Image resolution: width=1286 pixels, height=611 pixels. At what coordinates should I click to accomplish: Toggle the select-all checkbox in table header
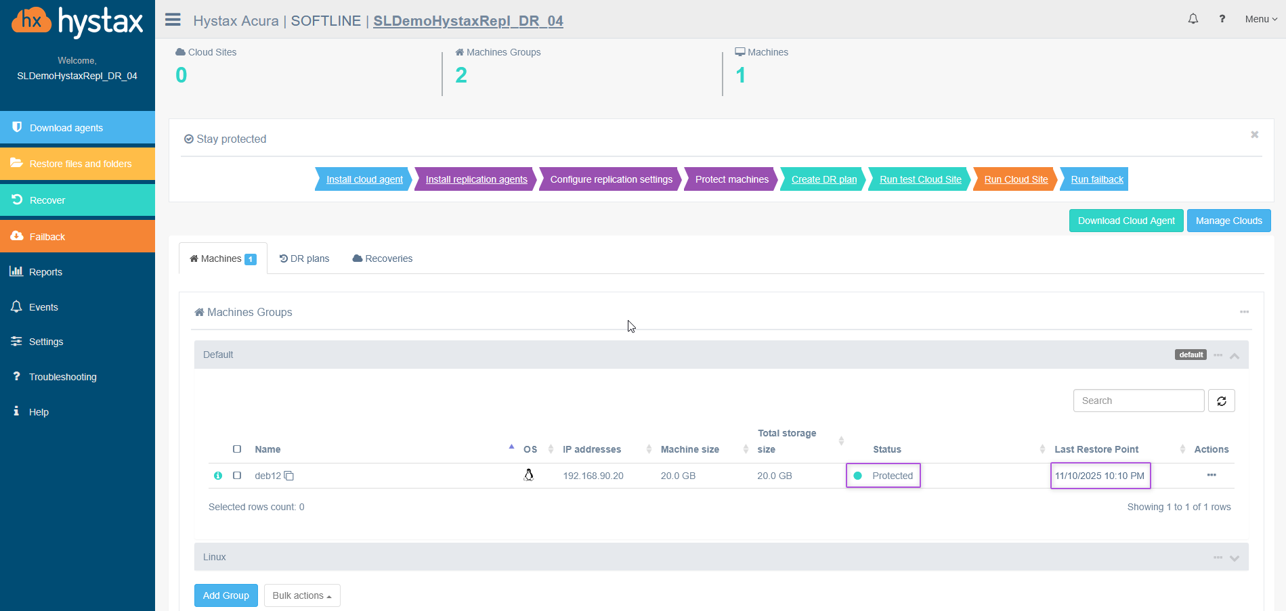tap(237, 449)
